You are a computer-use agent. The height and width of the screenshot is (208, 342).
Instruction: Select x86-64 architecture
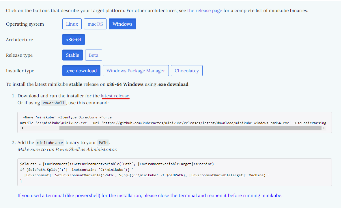pos(74,39)
